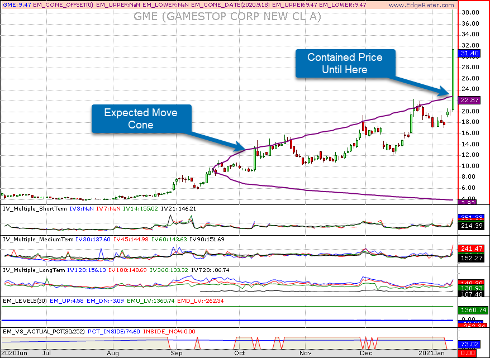The width and height of the screenshot is (490, 358).
Task: Click the 38.00 price axis label
Action: tap(470, 12)
